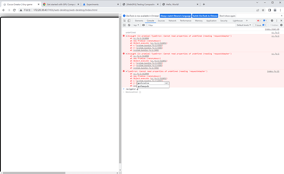Click the browser address bar URL
This screenshot has width=284, height=174.
point(65,10)
